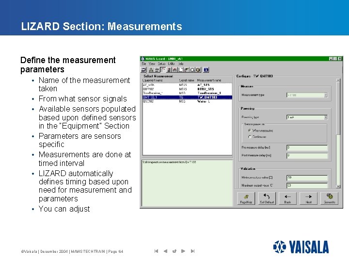Select the BTRY_STS measurement cell
The width and height of the screenshot is (349, 262).
click(206, 89)
